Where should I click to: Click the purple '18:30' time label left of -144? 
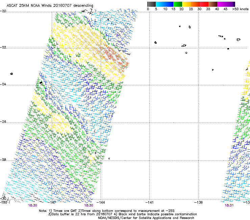click(89, 205)
